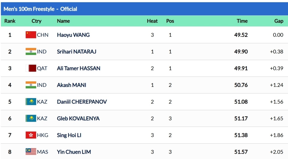Image resolution: width=288 pixels, height=159 pixels.
Task: Click the Men's 100m Freestyle title bar
Action: tap(40, 9)
